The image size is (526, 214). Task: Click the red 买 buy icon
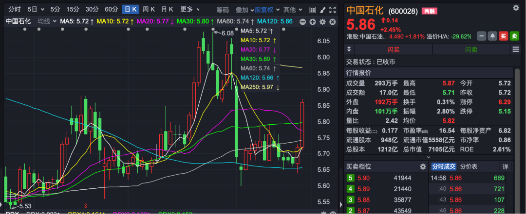click(x=503, y=36)
